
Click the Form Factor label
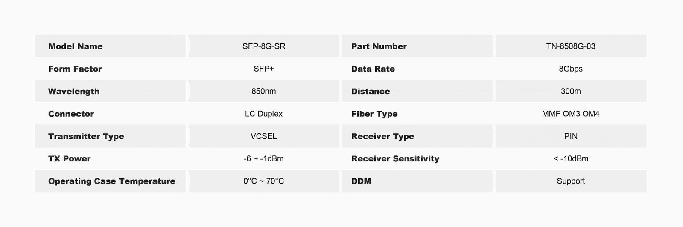point(75,69)
